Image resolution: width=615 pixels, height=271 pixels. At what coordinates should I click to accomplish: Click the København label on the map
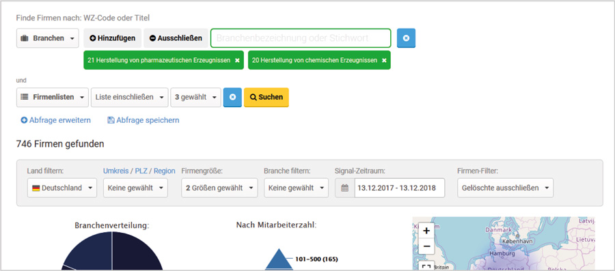[517, 241]
